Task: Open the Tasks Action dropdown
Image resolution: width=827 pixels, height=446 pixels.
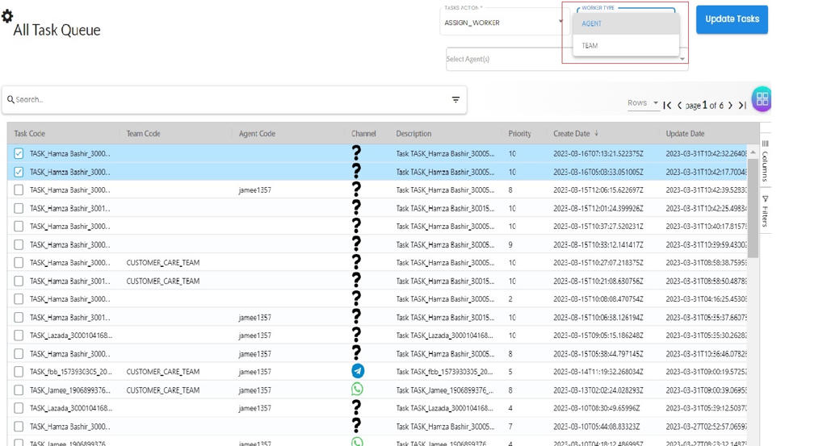Action: (x=501, y=23)
